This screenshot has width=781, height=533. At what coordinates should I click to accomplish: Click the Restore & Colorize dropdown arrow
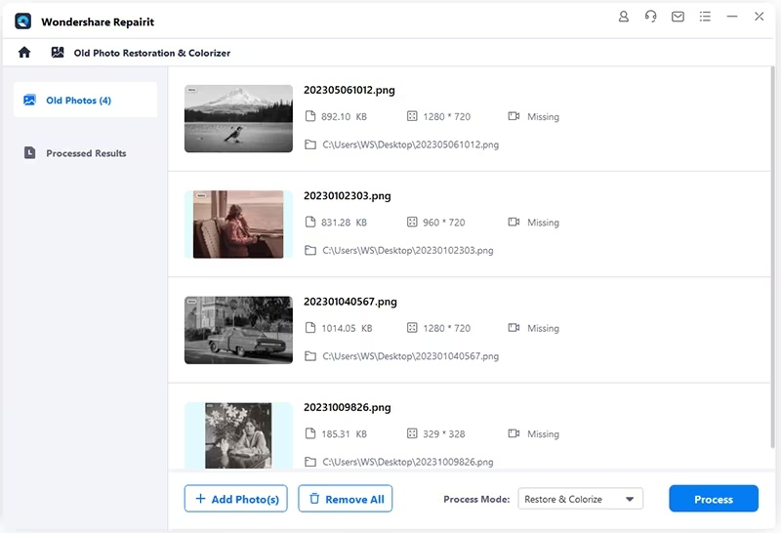coord(630,499)
